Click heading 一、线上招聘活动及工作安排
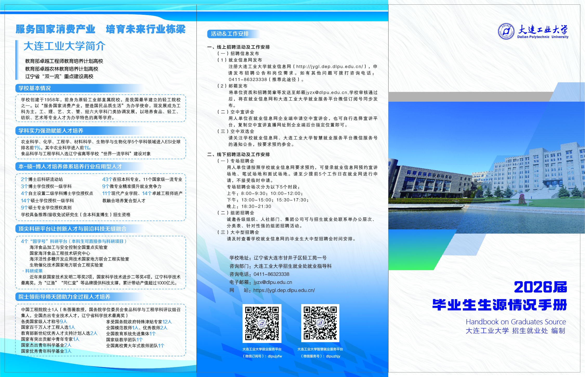This screenshot has height=377, width=585. tap(238, 47)
